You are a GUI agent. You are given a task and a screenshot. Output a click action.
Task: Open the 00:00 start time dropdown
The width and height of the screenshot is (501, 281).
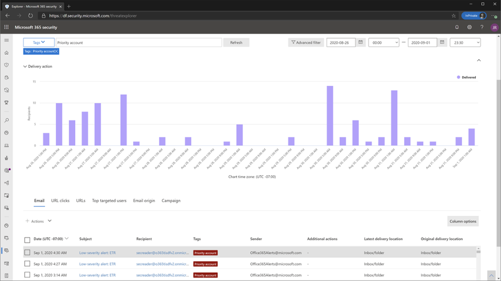pos(384,43)
